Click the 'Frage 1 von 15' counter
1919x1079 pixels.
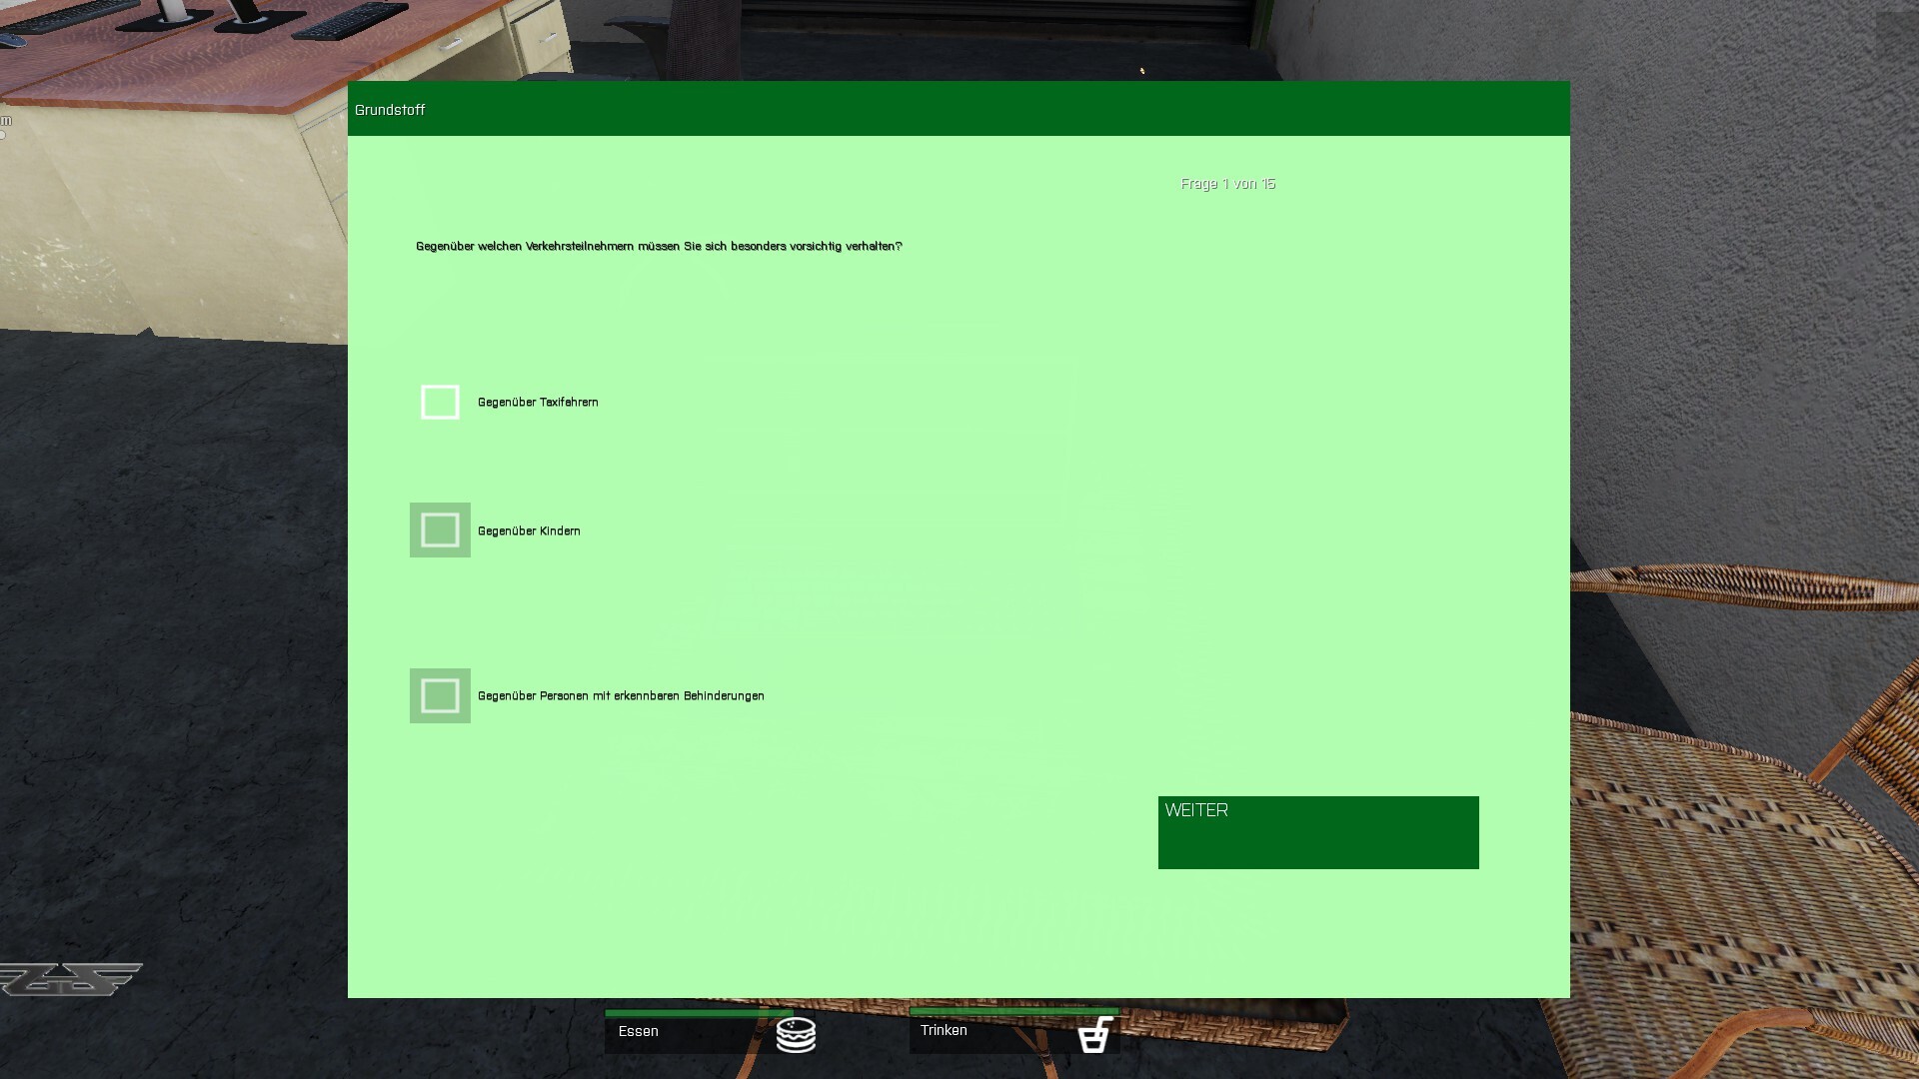[1227, 184]
